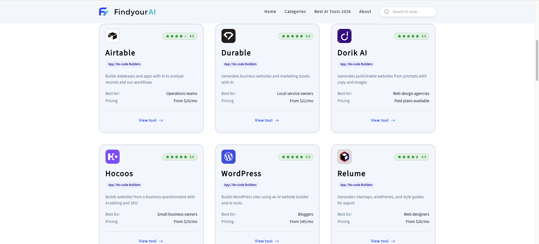
Task: Click the Durable logo icon
Action: click(x=229, y=36)
